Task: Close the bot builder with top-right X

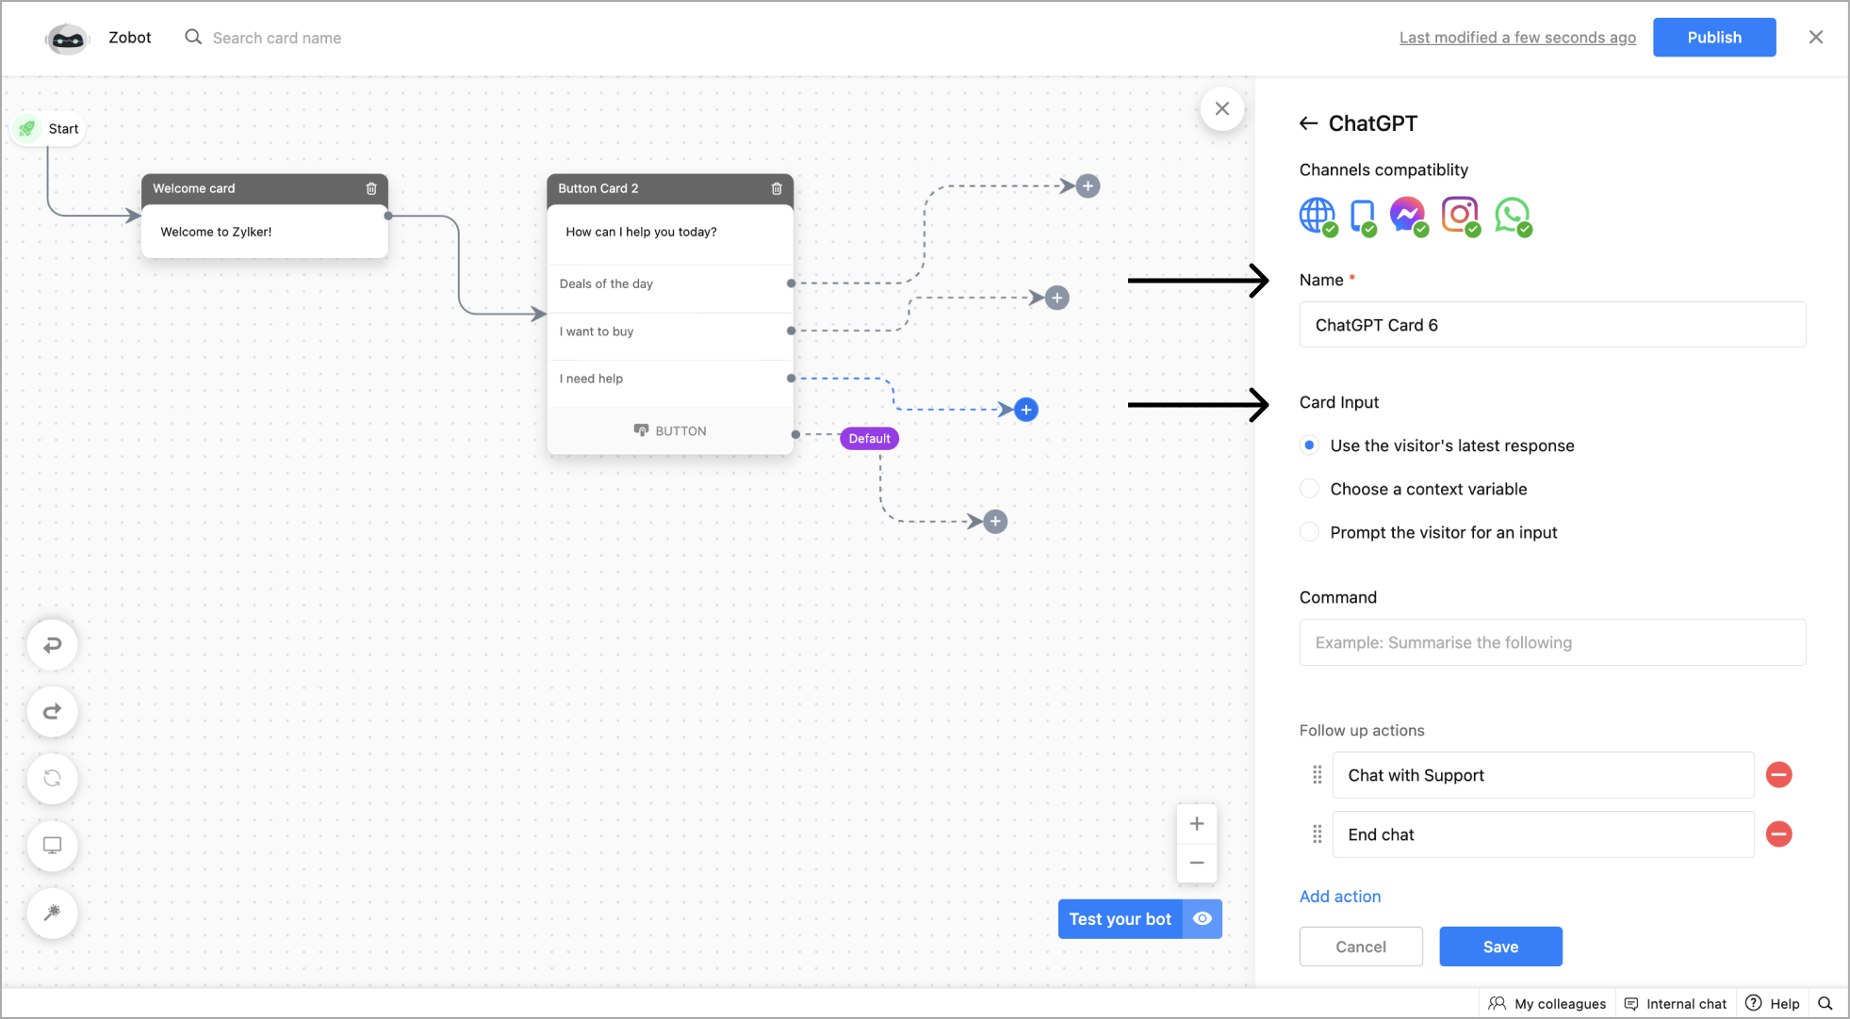Action: point(1816,38)
